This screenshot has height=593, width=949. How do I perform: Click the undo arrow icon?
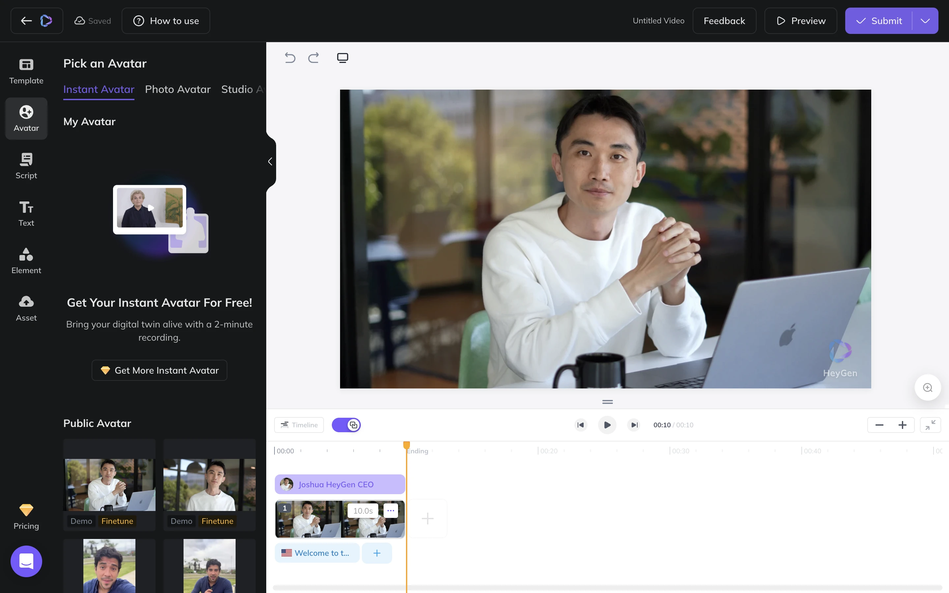290,58
